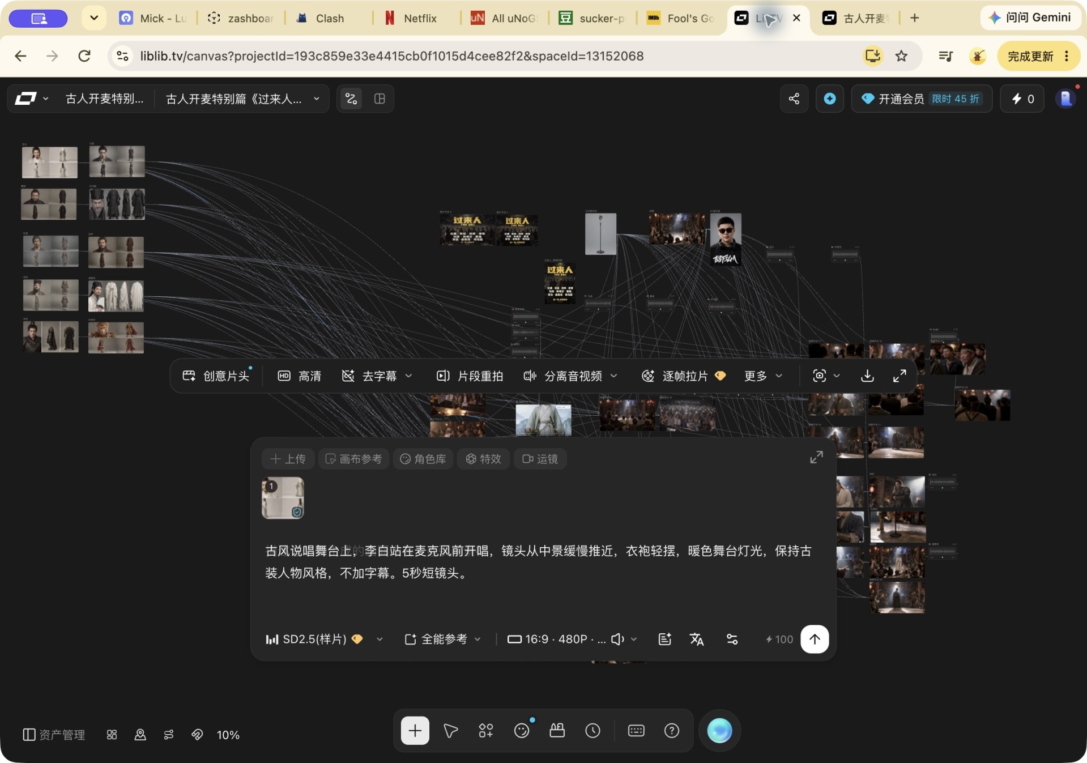1087x763 pixels.
Task: Select the 运镜 camera movement tab
Action: click(x=540, y=459)
